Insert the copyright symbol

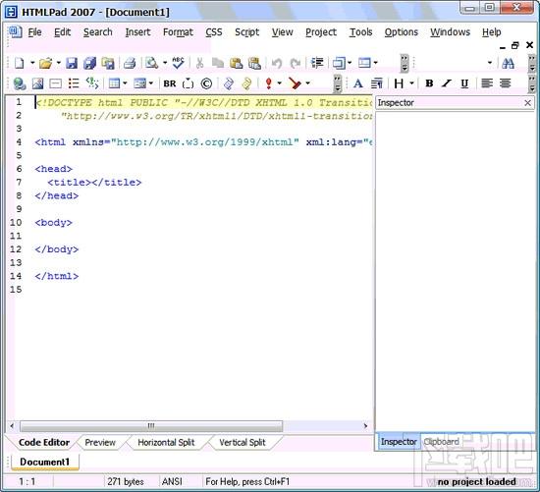point(206,83)
